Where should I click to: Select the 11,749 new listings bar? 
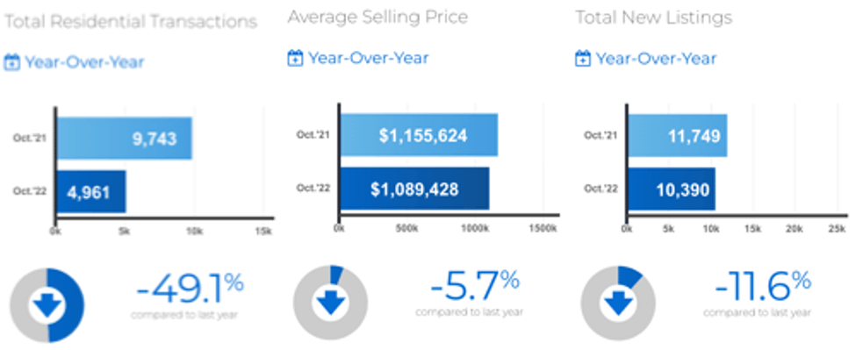pyautogui.click(x=678, y=136)
